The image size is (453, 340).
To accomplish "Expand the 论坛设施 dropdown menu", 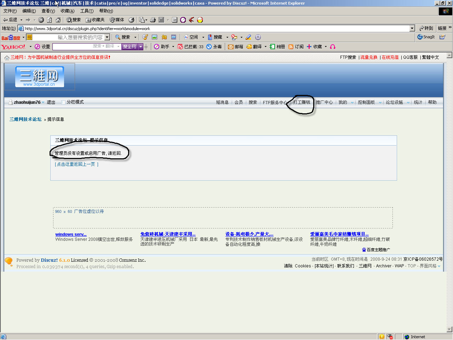I will click(408, 103).
